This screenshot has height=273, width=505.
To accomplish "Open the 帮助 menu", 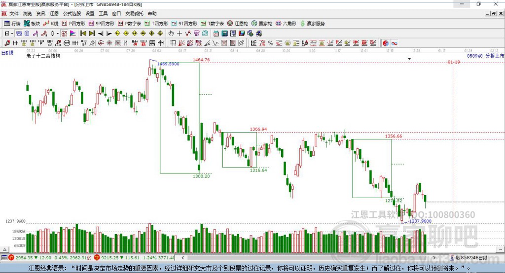I will tap(152, 13).
